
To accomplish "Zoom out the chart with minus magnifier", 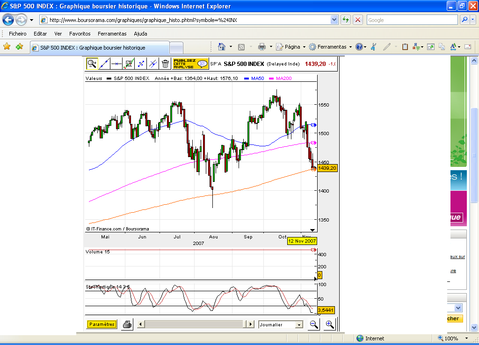I will point(314,324).
